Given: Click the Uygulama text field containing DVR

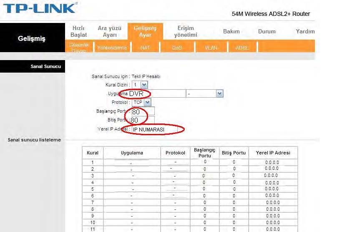Looking at the screenshot, I should click(156, 94).
